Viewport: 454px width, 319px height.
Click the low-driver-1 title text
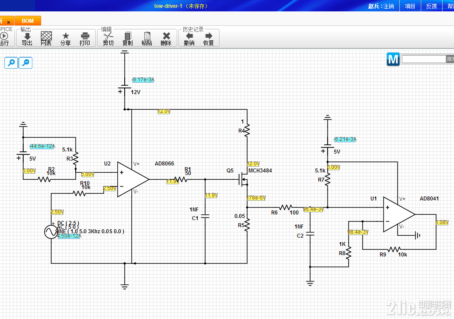pyautogui.click(x=169, y=6)
